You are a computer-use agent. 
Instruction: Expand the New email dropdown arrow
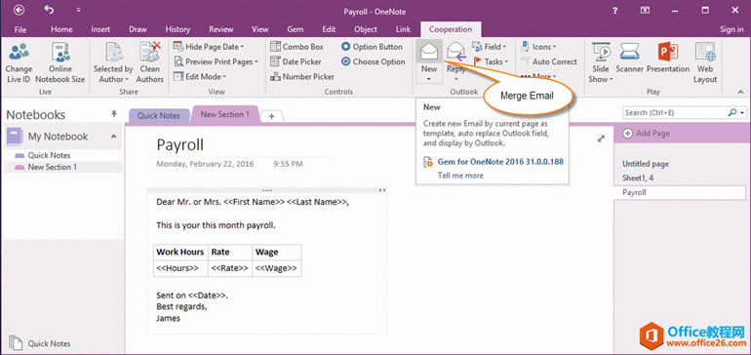click(x=429, y=79)
